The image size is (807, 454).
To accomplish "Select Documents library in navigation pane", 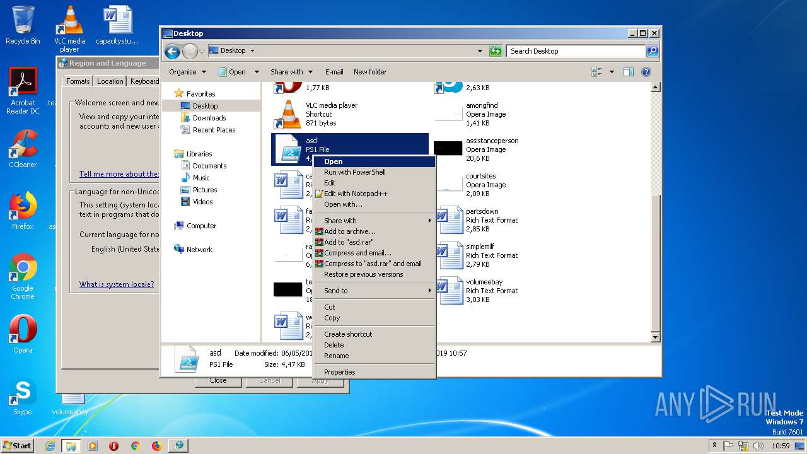I will (x=209, y=166).
